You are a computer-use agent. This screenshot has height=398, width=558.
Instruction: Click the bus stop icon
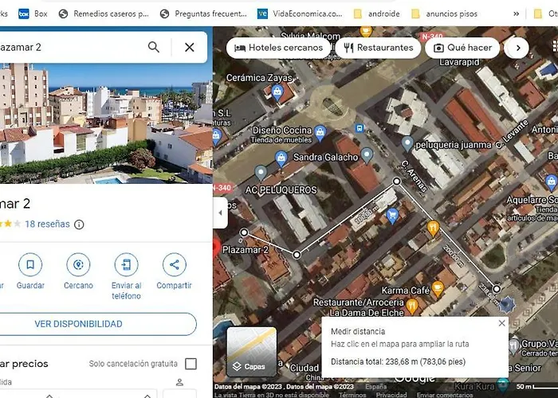point(360,127)
